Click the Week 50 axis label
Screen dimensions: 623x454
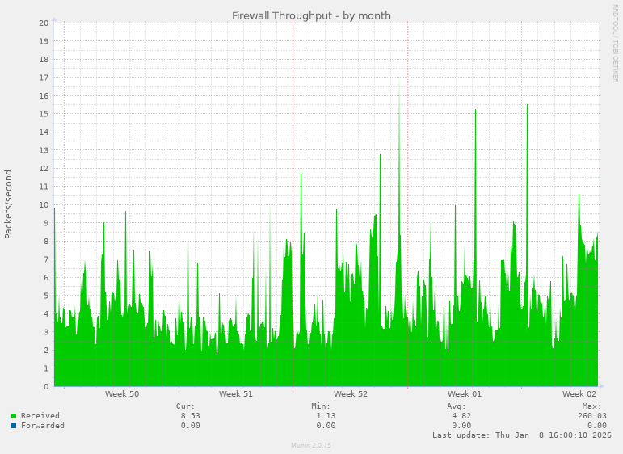click(122, 394)
